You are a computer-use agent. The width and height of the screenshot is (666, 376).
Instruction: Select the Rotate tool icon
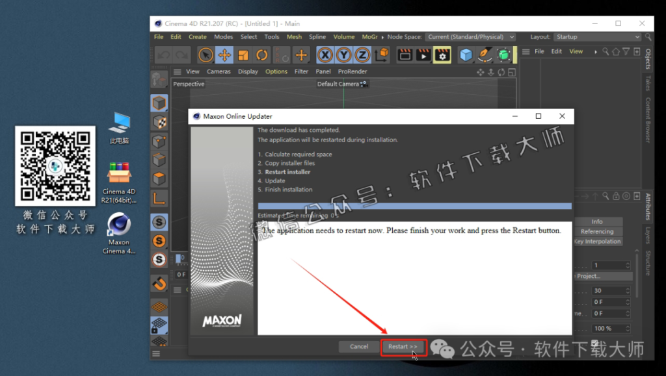262,55
